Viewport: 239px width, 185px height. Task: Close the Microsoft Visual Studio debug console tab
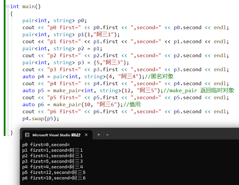pyautogui.click(x=86, y=135)
